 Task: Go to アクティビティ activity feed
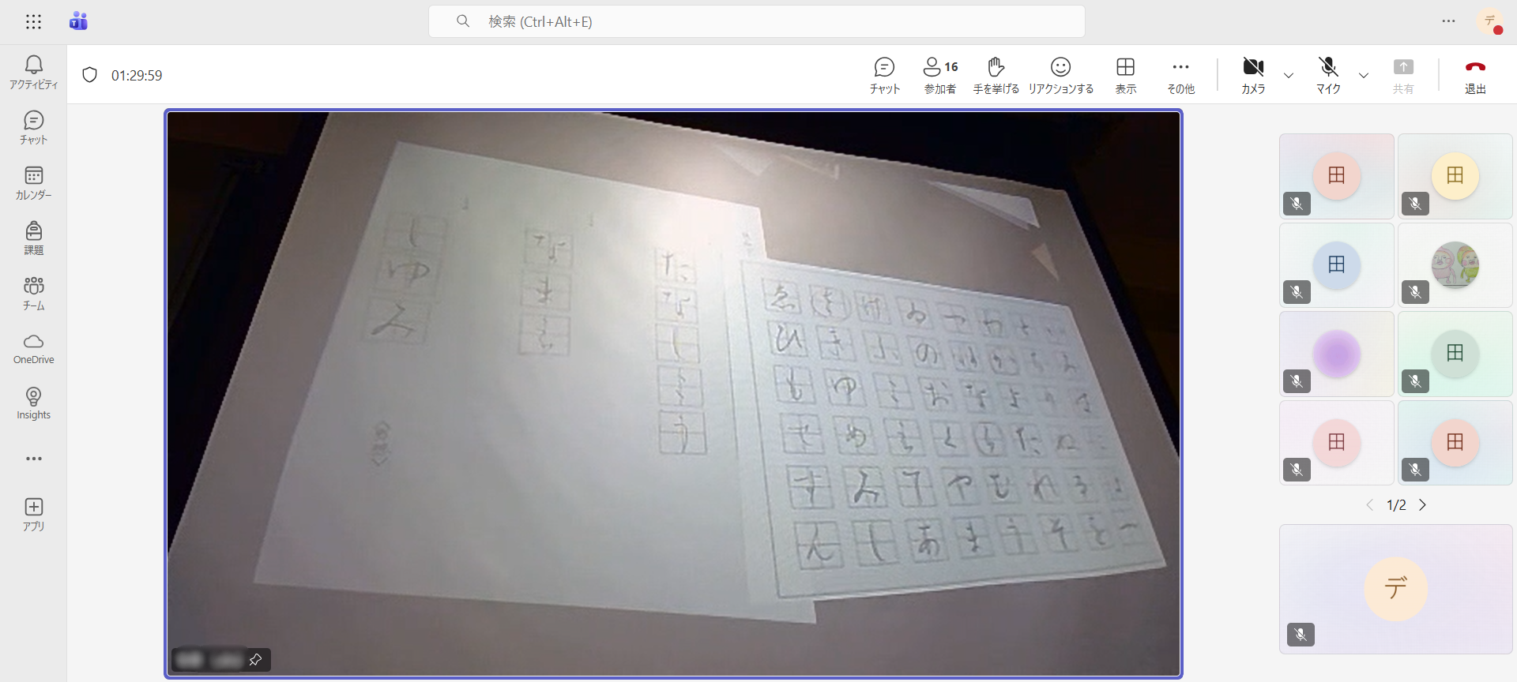[33, 73]
